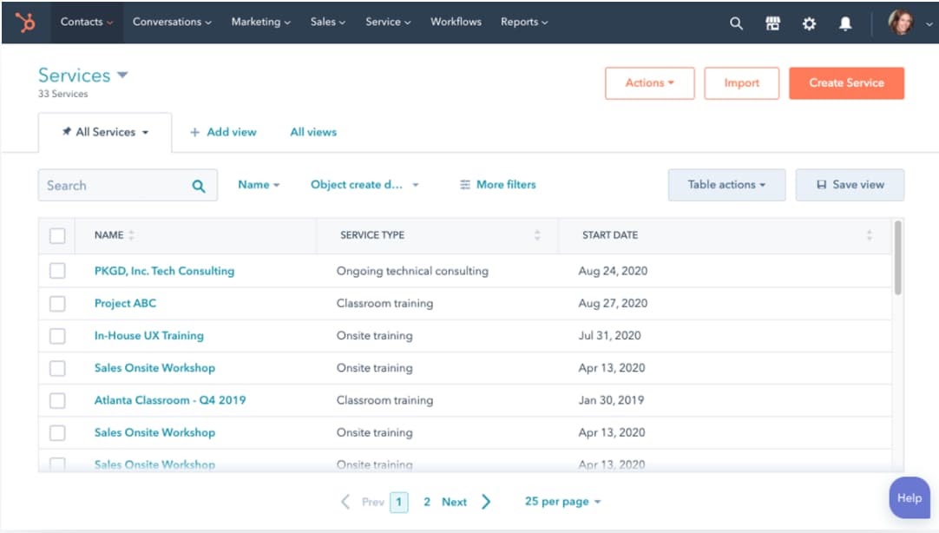Image resolution: width=939 pixels, height=533 pixels.
Task: Sort by the START DATE column arrows
Action: pos(870,235)
